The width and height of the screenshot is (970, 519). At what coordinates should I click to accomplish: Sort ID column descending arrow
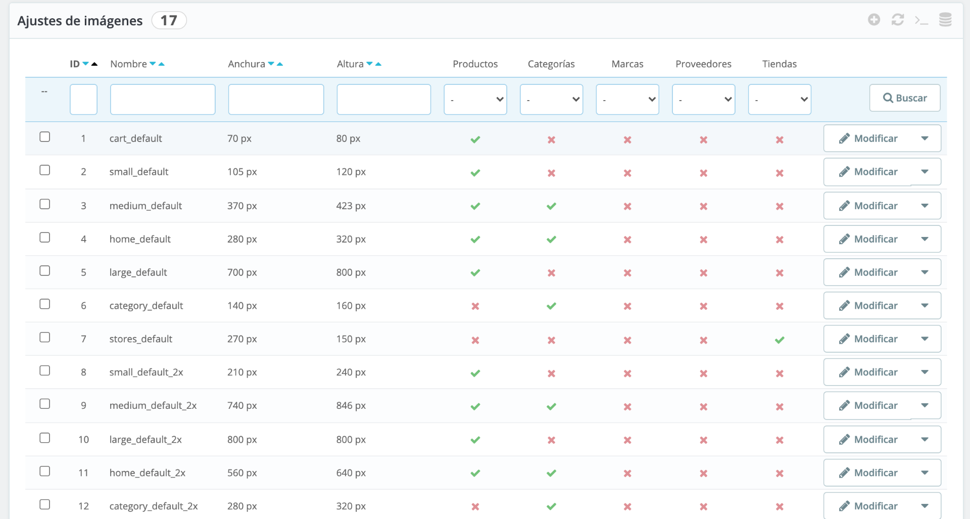point(86,64)
